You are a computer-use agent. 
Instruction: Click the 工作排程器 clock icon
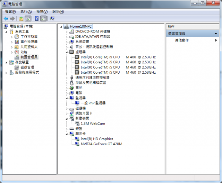(x=17, y=37)
